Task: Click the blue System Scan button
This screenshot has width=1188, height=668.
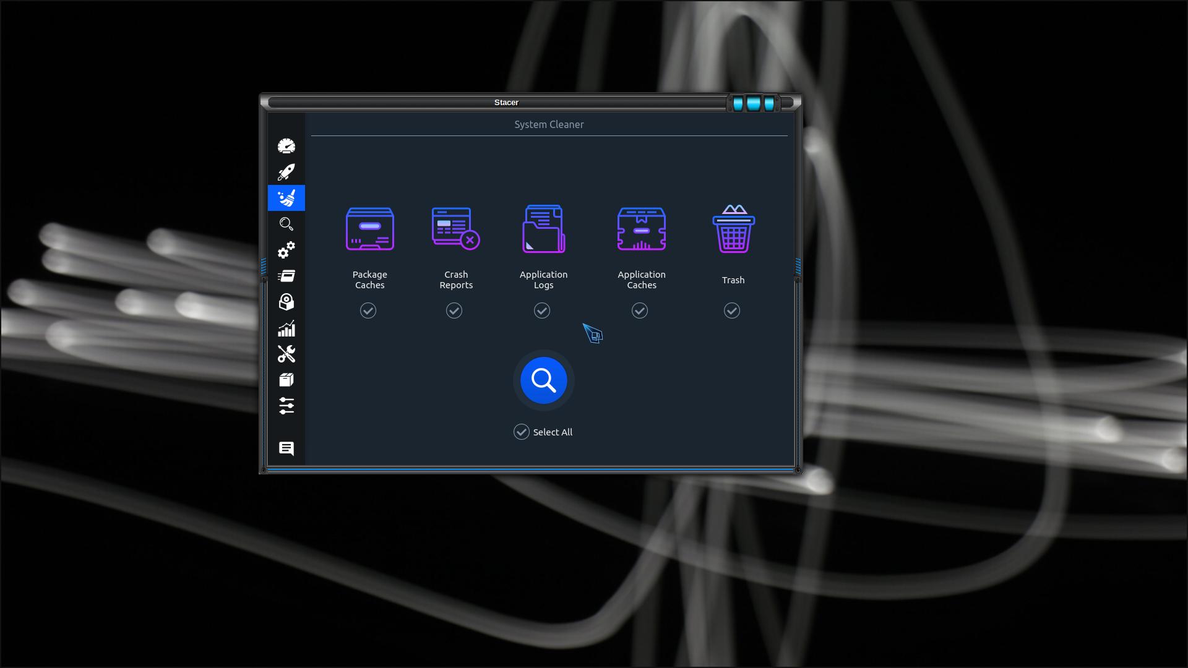Action: click(x=543, y=380)
